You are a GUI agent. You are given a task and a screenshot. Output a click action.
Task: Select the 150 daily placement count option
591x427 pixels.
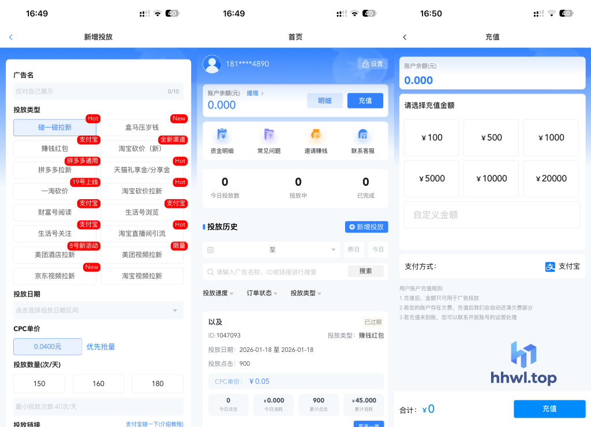[39, 383]
